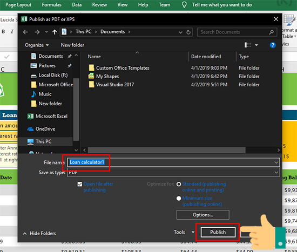Select Music in the navigation pane
The width and height of the screenshot is (297, 252).
tap(45, 94)
